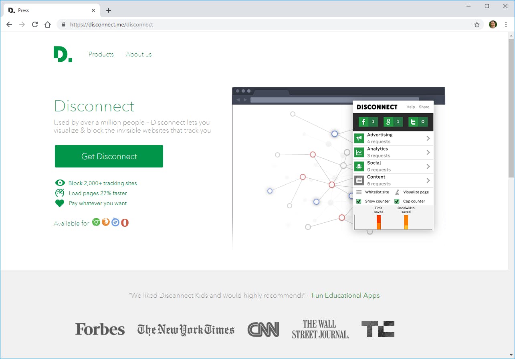Click the Social people icon
Image resolution: width=515 pixels, height=359 pixels.
359,166
